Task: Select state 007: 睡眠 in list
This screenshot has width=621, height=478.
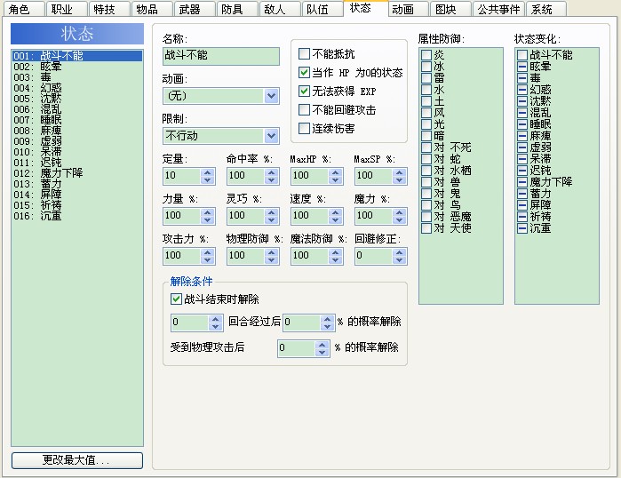Action: point(77,120)
